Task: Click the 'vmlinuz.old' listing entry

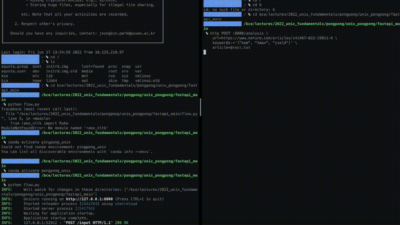Action: pyautogui.click(x=147, y=81)
